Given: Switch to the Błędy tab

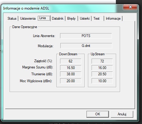Looking at the screenshot, I should click(71, 19).
